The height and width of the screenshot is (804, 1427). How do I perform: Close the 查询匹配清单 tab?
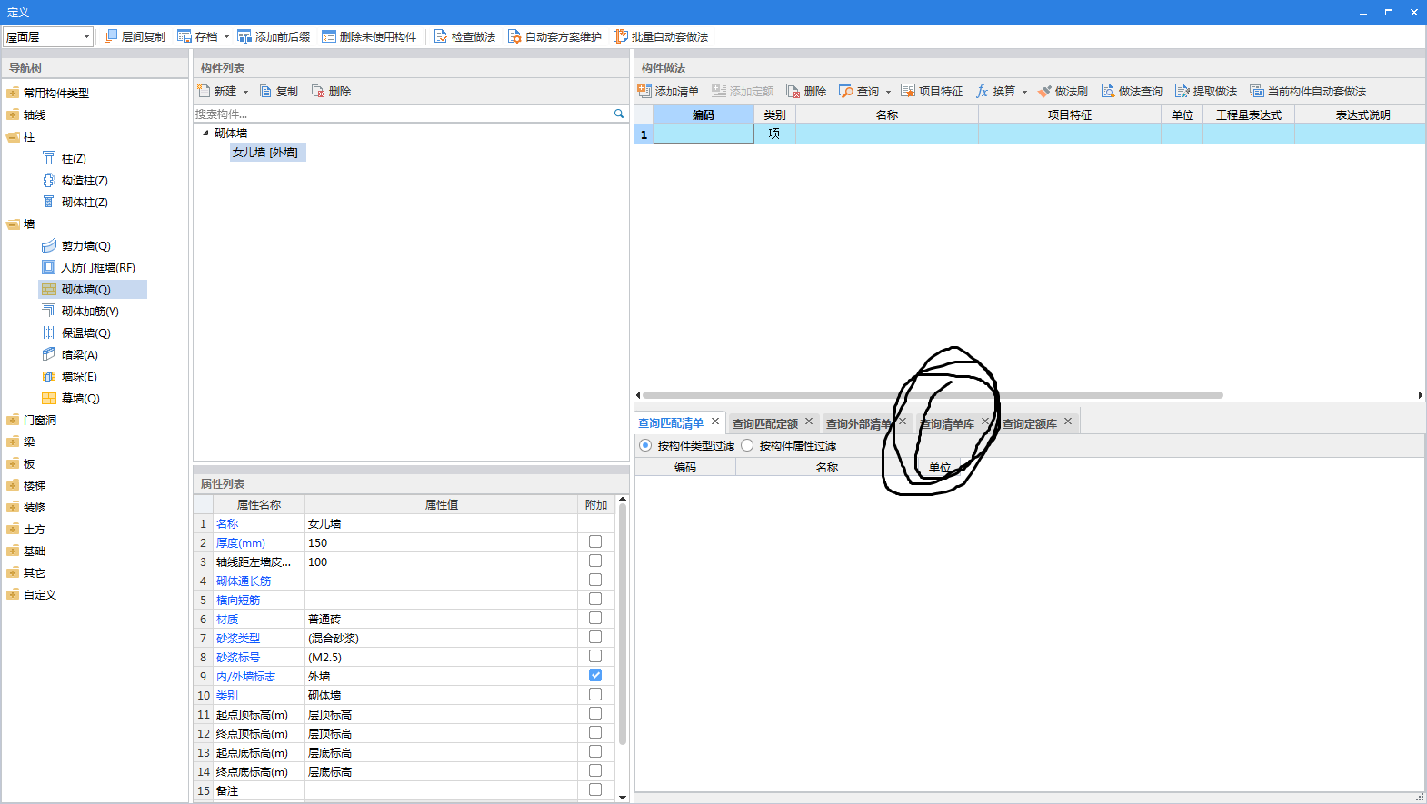pyautogui.click(x=715, y=422)
